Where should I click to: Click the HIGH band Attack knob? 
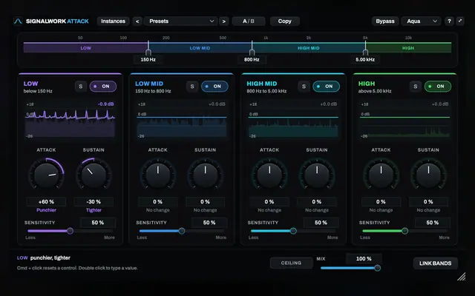pyautogui.click(x=381, y=175)
